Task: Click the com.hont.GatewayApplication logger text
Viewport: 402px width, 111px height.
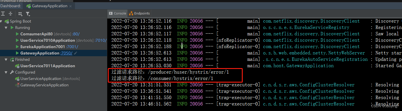Action: point(298,65)
